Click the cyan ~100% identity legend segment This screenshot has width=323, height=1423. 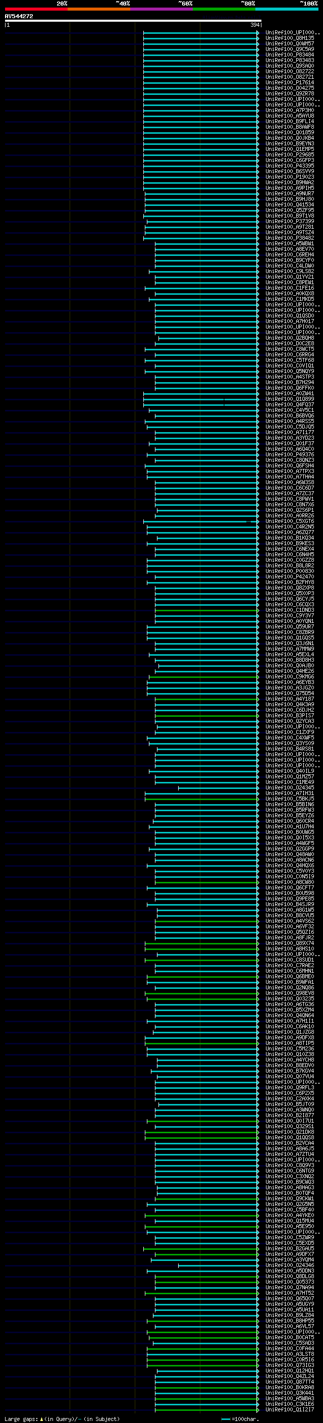287,9
